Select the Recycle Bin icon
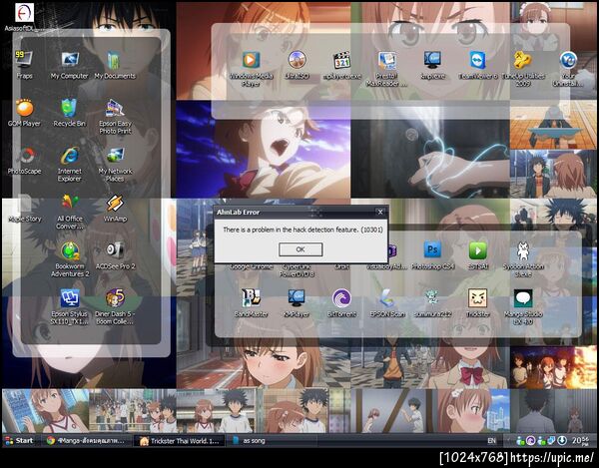Viewport: 599px width, 468px height. coord(70,112)
